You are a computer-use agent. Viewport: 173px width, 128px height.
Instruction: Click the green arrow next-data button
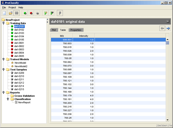tap(168, 28)
